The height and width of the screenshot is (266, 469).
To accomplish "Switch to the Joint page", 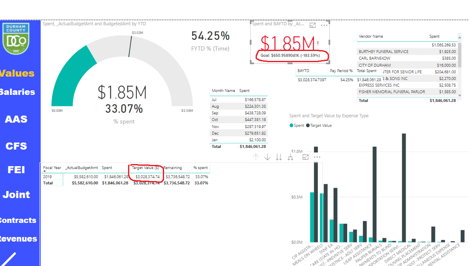I will tap(16, 195).
